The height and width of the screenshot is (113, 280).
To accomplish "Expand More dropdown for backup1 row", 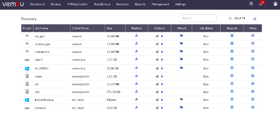I will coord(253,107).
